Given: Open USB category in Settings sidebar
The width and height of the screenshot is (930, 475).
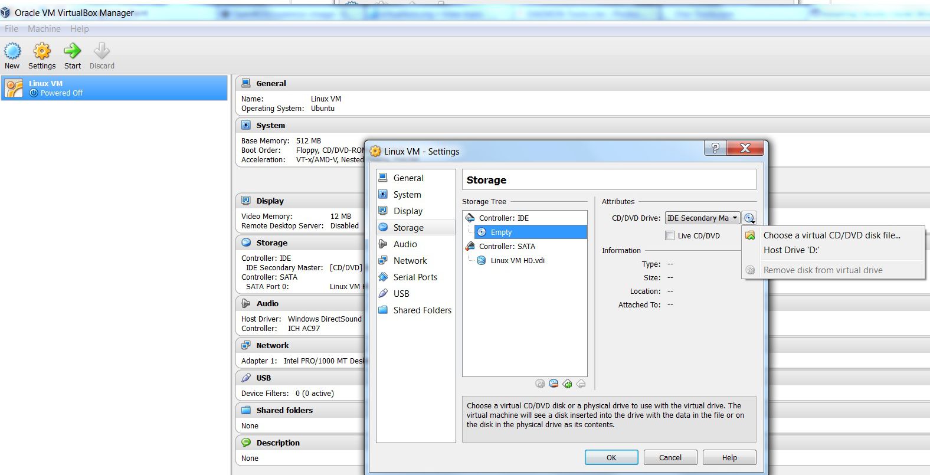Looking at the screenshot, I should [416, 293].
